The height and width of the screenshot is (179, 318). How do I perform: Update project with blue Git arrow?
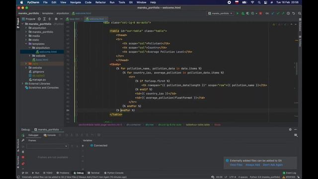pyautogui.click(x=273, y=13)
